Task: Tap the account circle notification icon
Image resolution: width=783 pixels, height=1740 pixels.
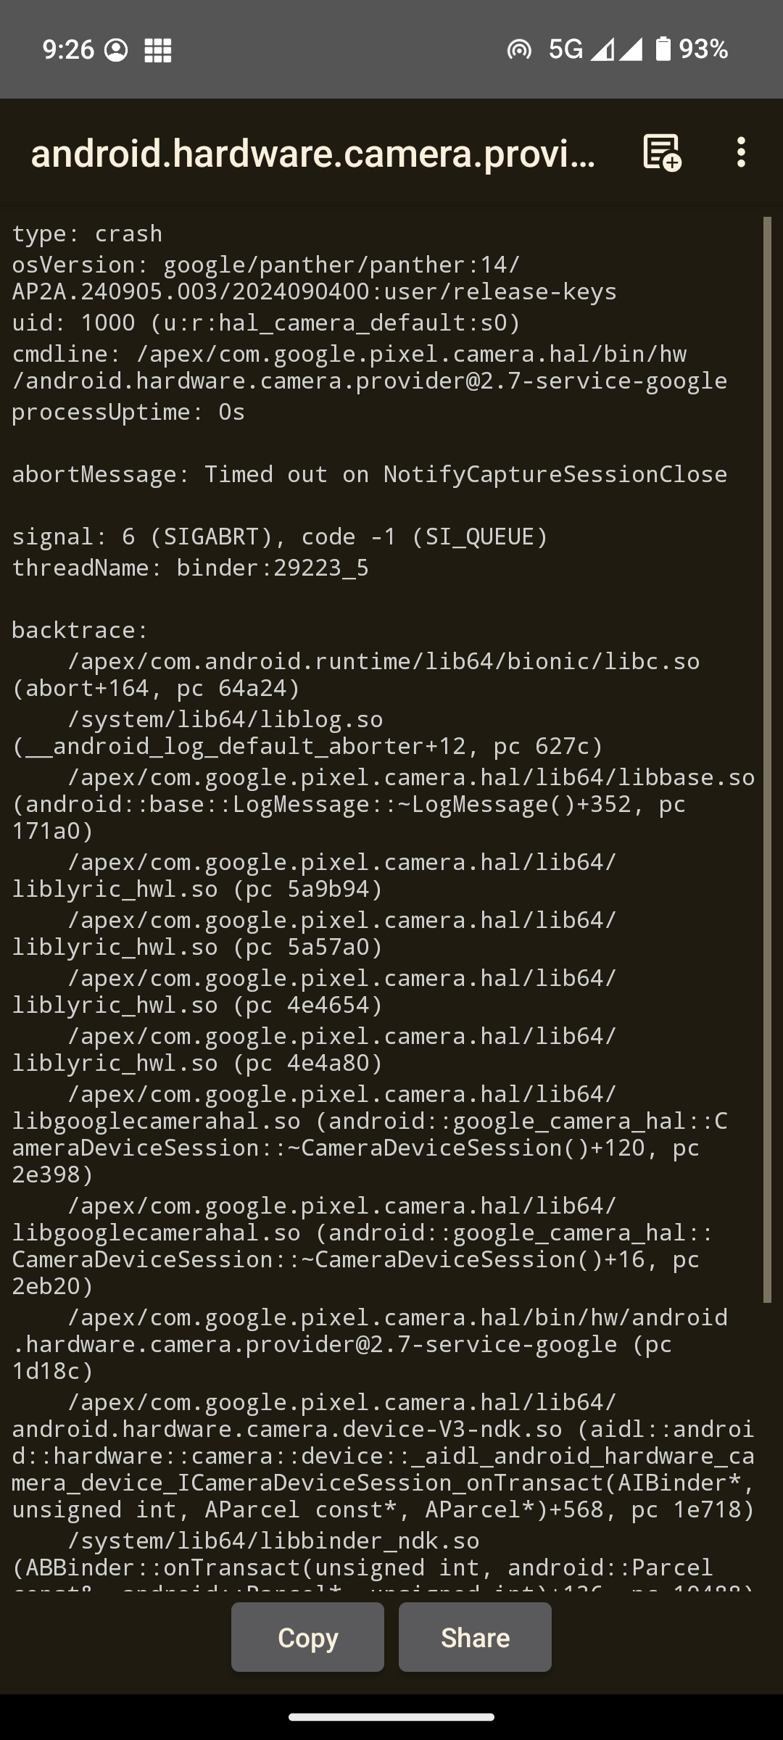Action: (x=116, y=50)
